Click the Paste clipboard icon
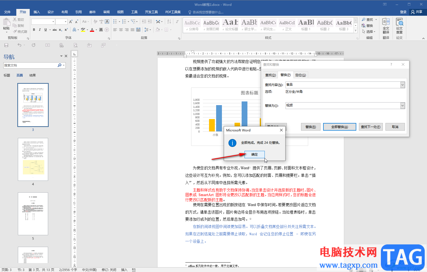The width and height of the screenshot is (427, 272). [6, 22]
